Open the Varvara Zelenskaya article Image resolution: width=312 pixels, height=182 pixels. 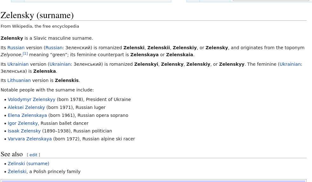30,139
